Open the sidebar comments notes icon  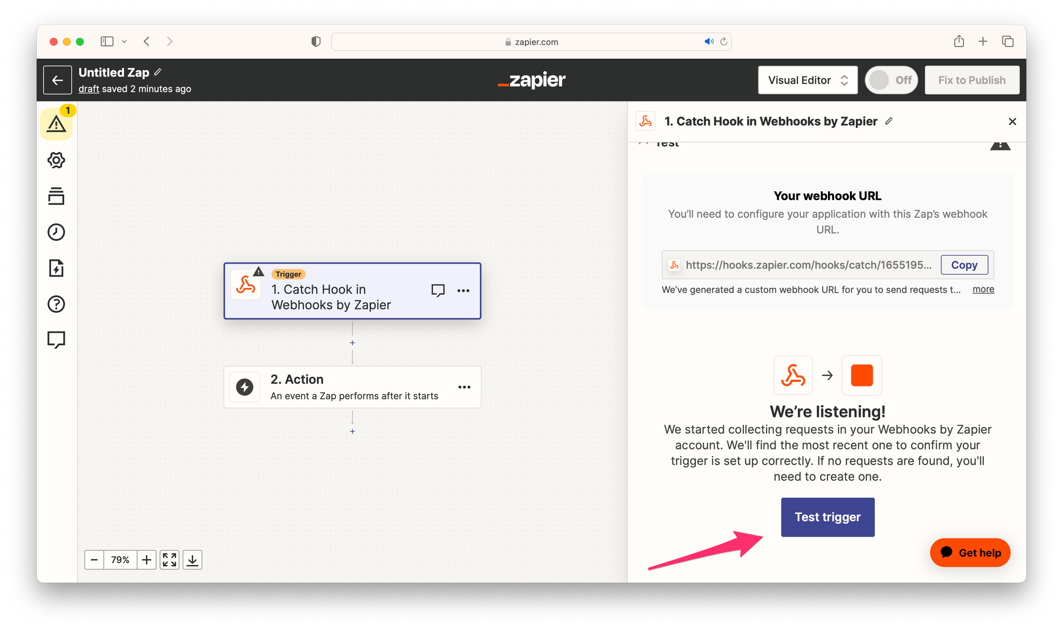(x=56, y=339)
